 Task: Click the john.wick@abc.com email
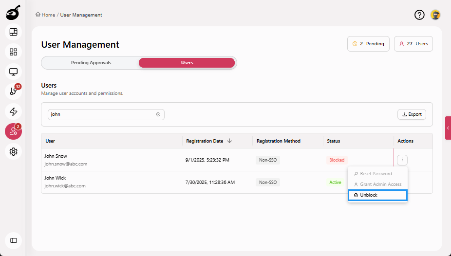click(x=65, y=185)
